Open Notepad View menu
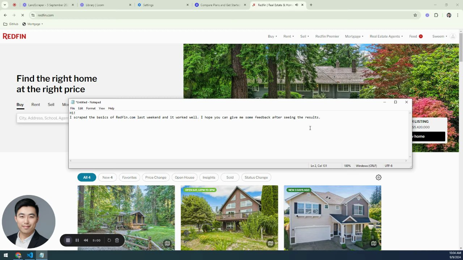The height and width of the screenshot is (260, 463). click(x=102, y=108)
